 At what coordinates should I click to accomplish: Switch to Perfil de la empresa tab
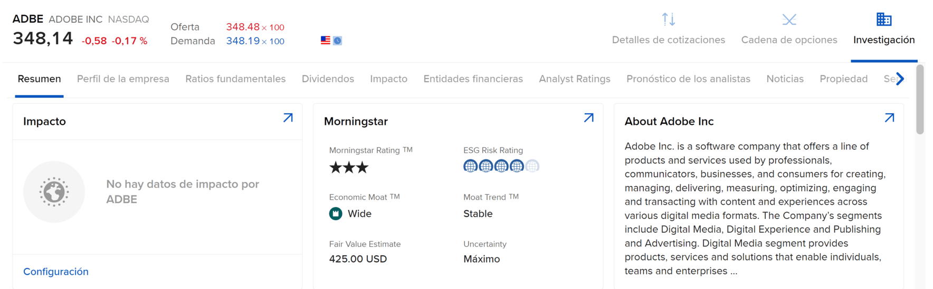pyautogui.click(x=123, y=79)
